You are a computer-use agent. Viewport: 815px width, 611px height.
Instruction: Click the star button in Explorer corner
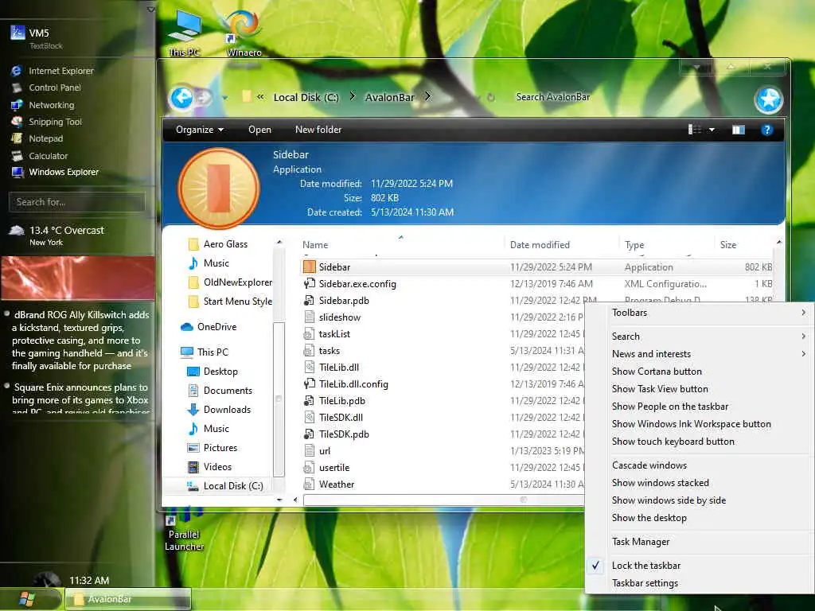click(769, 99)
